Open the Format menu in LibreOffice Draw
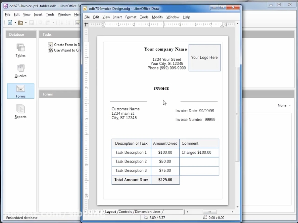The image size is (298, 223). click(x=131, y=17)
